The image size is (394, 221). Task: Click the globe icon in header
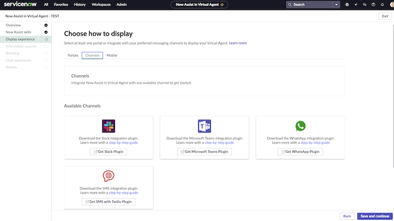click(x=347, y=5)
